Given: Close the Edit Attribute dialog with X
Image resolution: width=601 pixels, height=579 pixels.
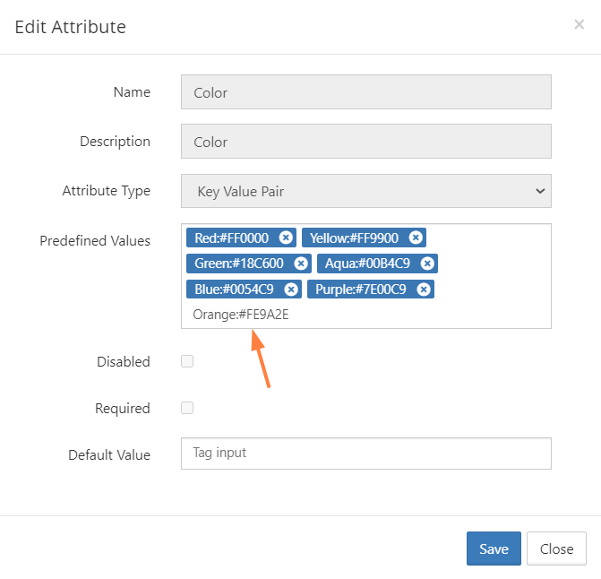Looking at the screenshot, I should coord(579,25).
